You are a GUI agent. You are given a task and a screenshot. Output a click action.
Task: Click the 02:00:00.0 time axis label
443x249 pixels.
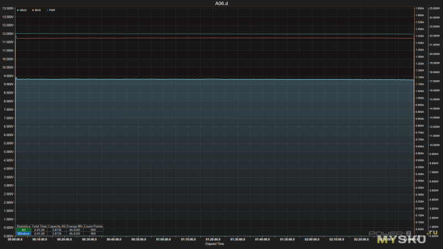(x=312, y=240)
